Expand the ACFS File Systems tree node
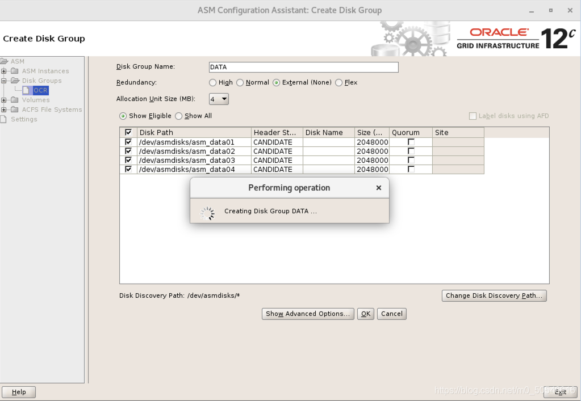Image resolution: width=581 pixels, height=401 pixels. (4, 109)
